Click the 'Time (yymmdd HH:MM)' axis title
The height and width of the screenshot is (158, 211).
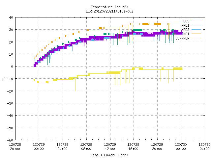(x=109, y=155)
